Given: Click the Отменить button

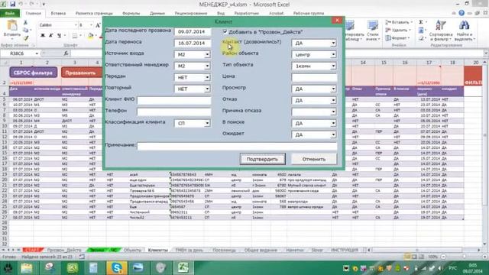Looking at the screenshot, I should tap(314, 159).
